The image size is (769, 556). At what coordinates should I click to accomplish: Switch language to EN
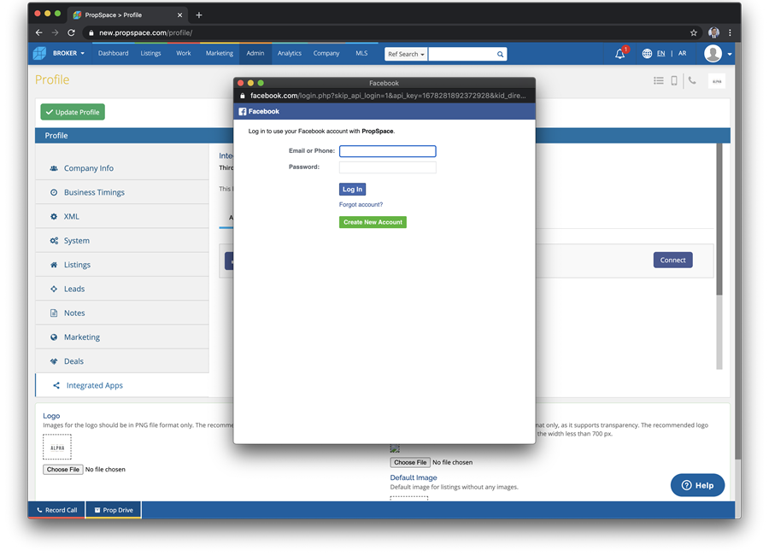660,54
